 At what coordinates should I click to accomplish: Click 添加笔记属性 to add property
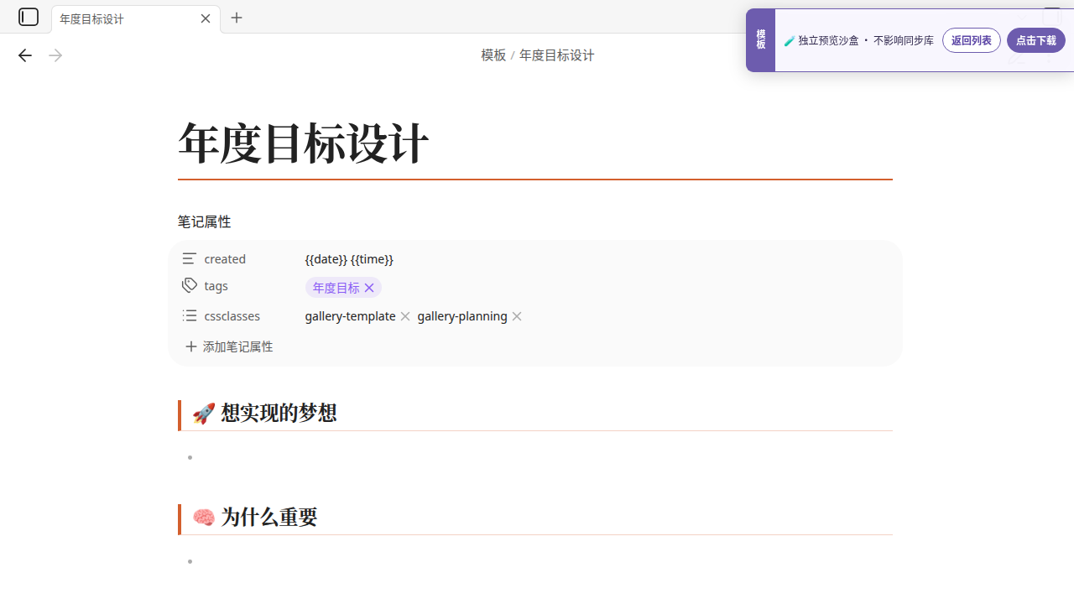pos(229,346)
